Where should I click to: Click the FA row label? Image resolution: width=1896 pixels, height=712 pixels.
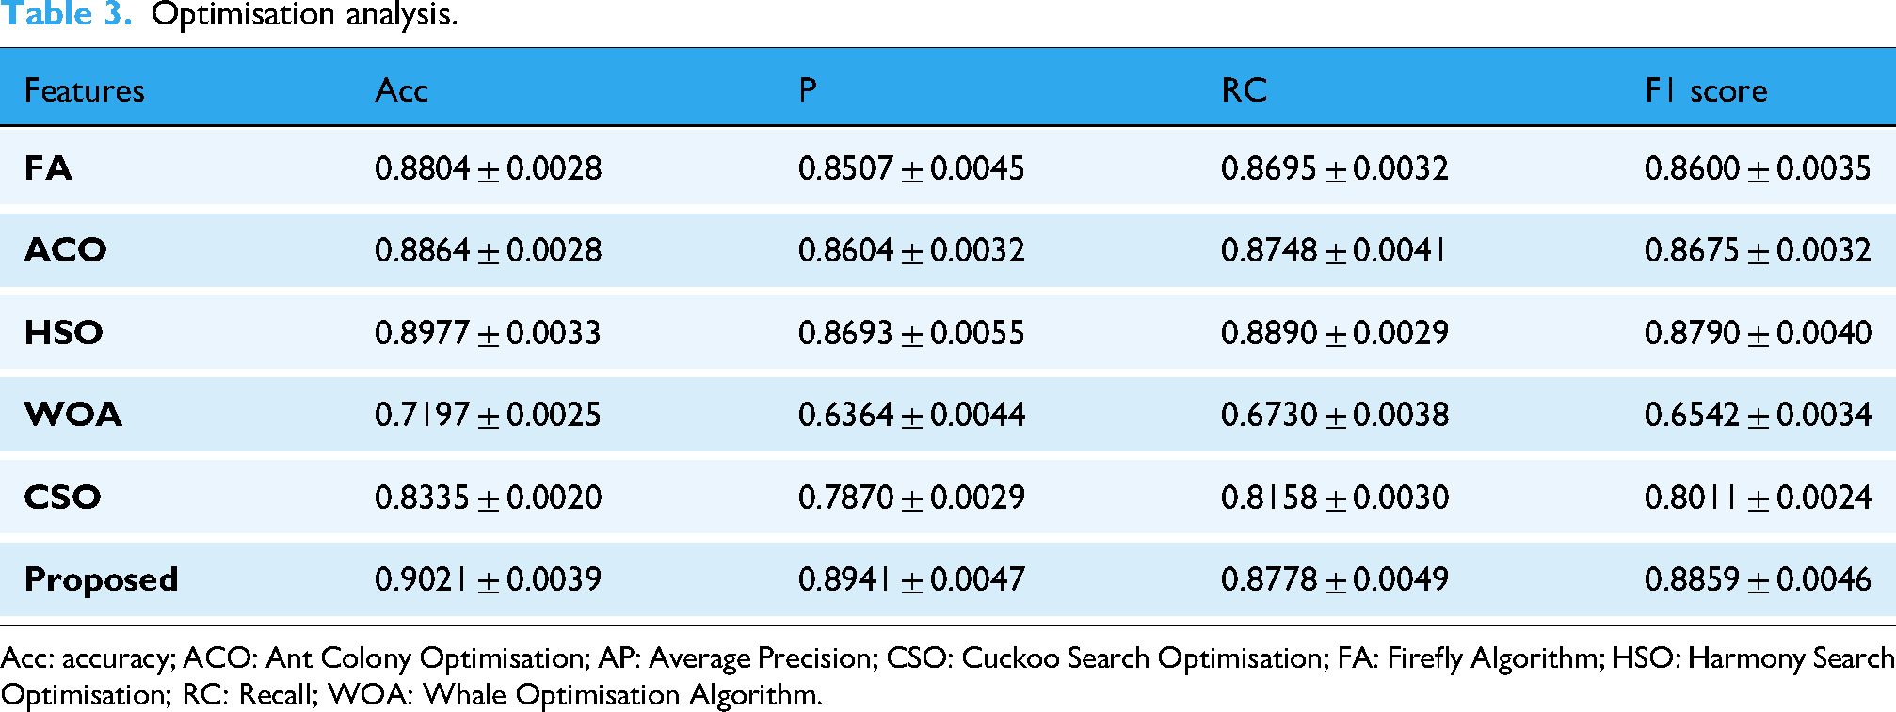pos(48,168)
